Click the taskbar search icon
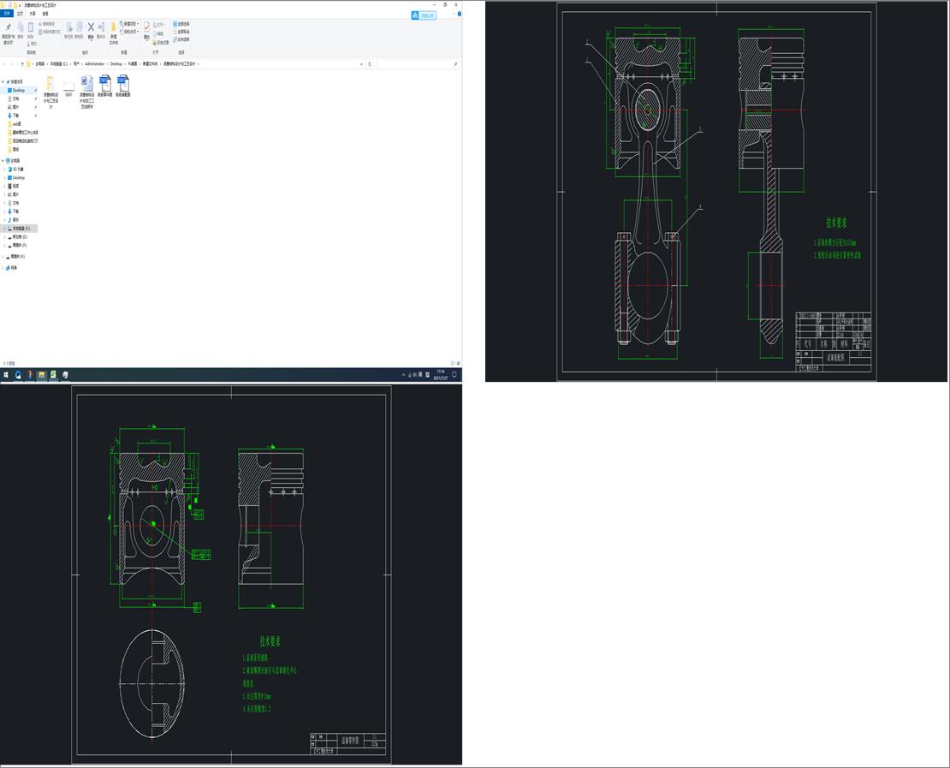The width and height of the screenshot is (950, 768). 18,375
